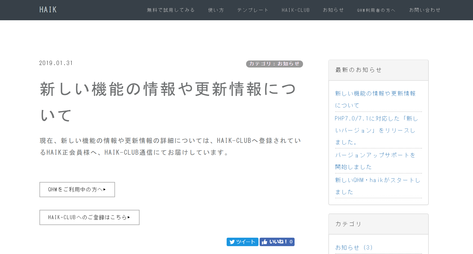Open HAIK-CLUB in top navigation
473x254 pixels.
[296, 10]
